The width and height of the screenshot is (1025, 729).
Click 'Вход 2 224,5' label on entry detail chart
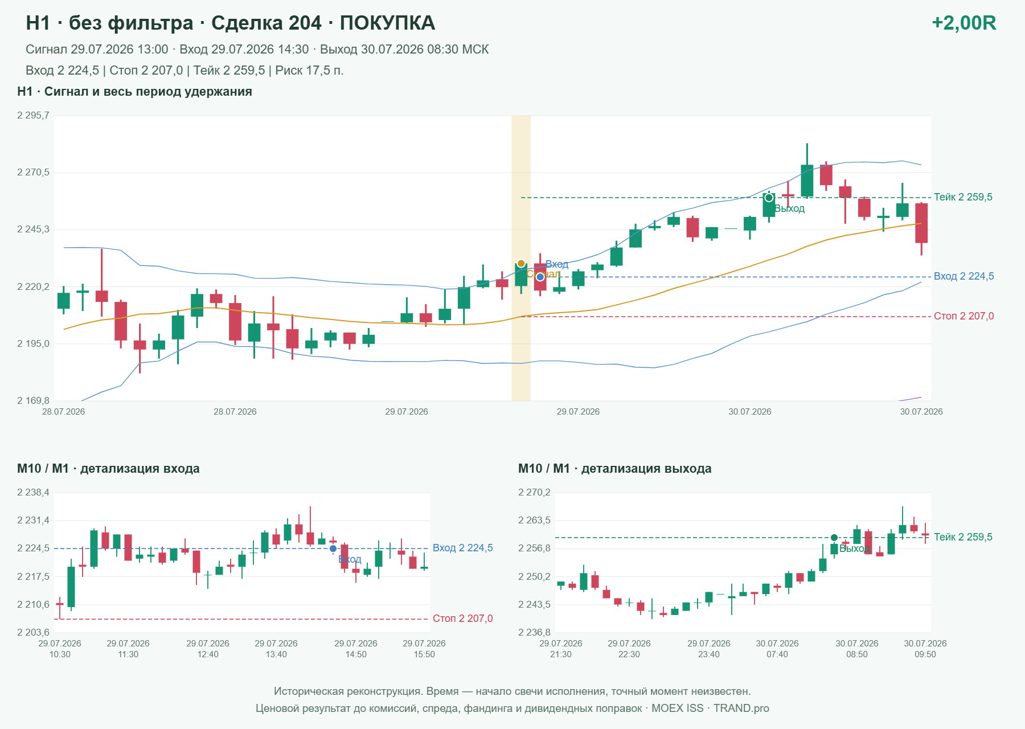tap(462, 548)
